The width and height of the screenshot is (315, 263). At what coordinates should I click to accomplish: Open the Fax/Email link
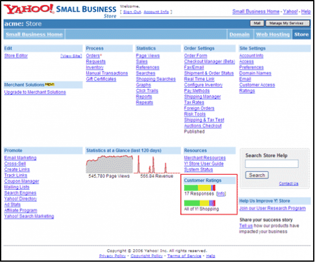pos(194,67)
